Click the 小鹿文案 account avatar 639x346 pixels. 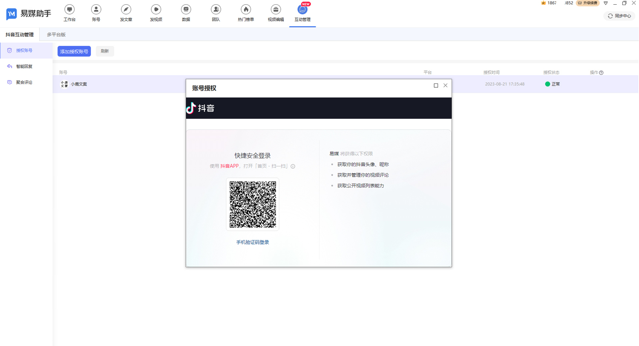pyautogui.click(x=64, y=84)
